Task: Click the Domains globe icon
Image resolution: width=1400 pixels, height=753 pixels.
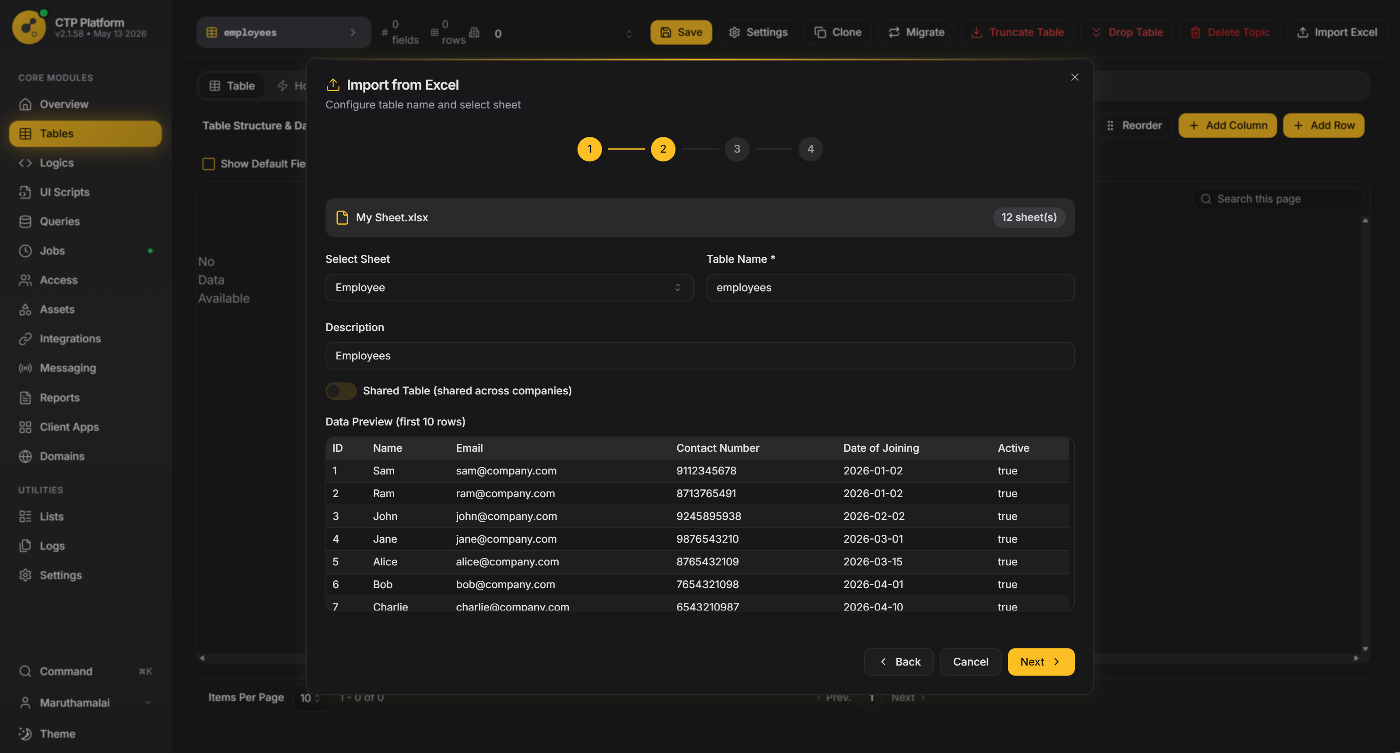Action: [25, 457]
